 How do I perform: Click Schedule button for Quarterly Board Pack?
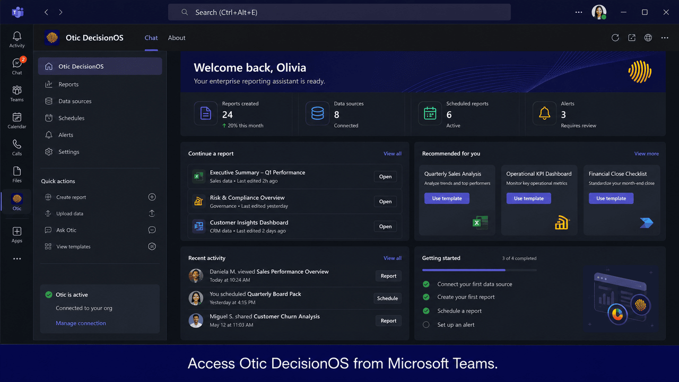pos(387,298)
